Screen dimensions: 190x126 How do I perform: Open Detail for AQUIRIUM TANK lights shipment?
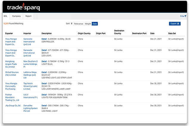[44, 95]
